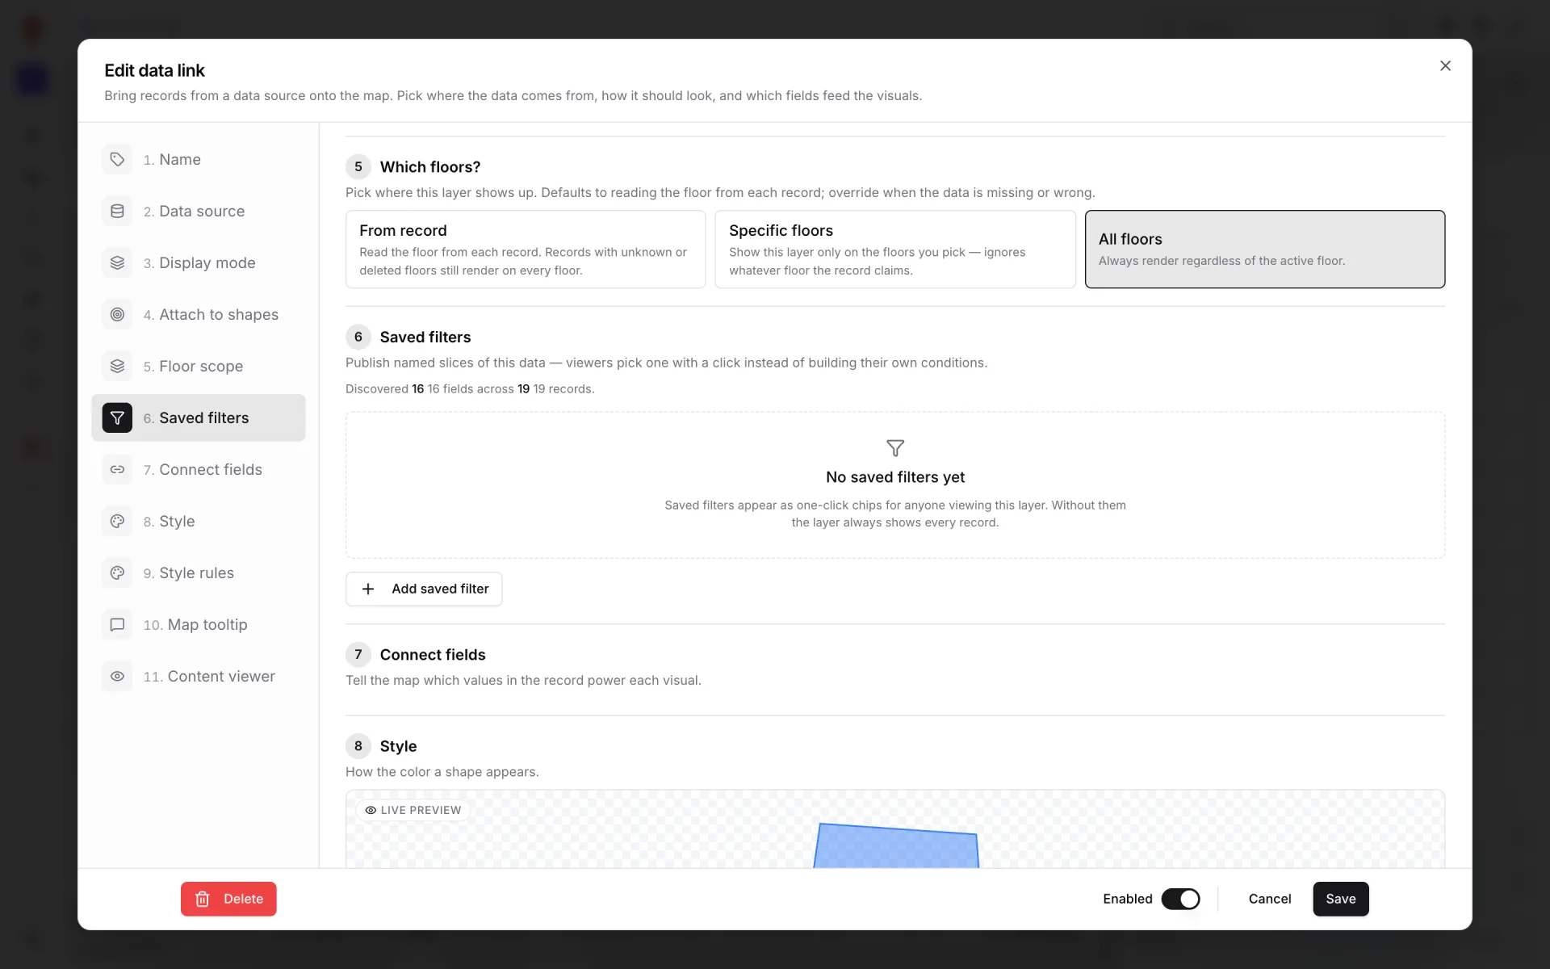This screenshot has width=1550, height=969.
Task: Click the blue shape in live preview
Action: click(x=896, y=846)
